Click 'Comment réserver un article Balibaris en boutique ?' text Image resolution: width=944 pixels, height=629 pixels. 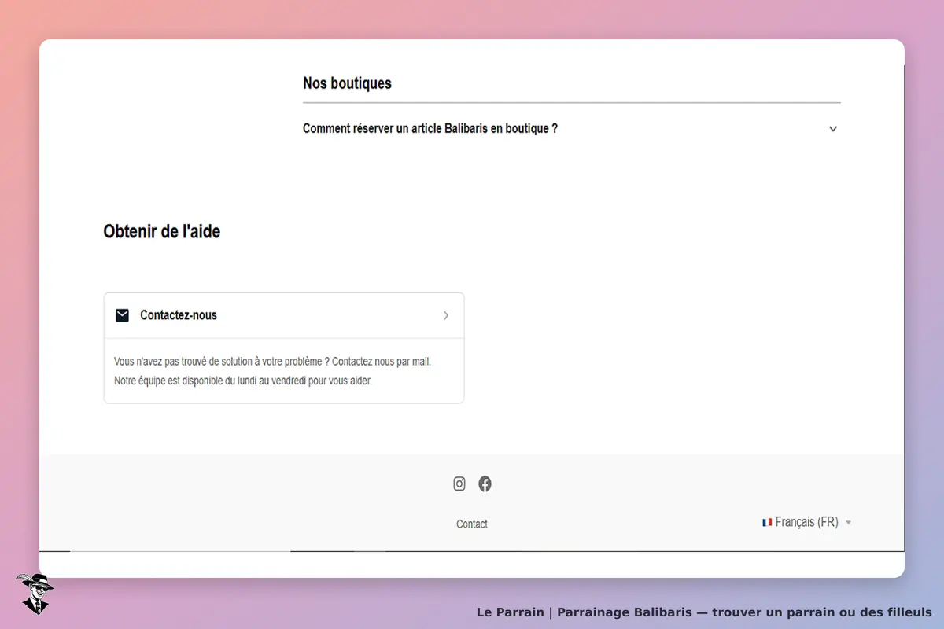click(x=430, y=128)
